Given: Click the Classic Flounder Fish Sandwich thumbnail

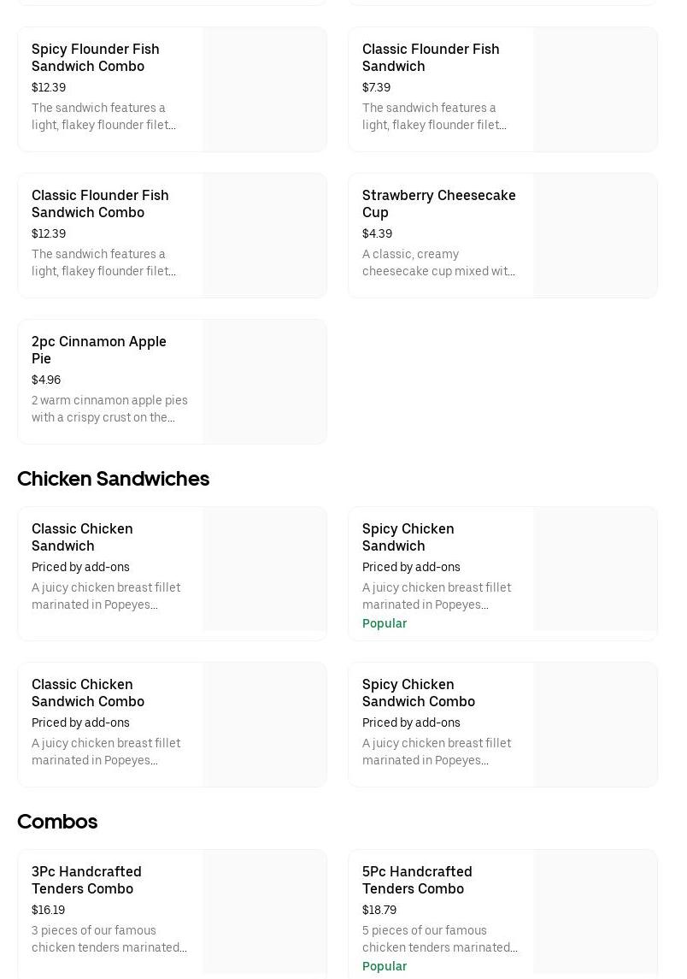Looking at the screenshot, I should [595, 89].
